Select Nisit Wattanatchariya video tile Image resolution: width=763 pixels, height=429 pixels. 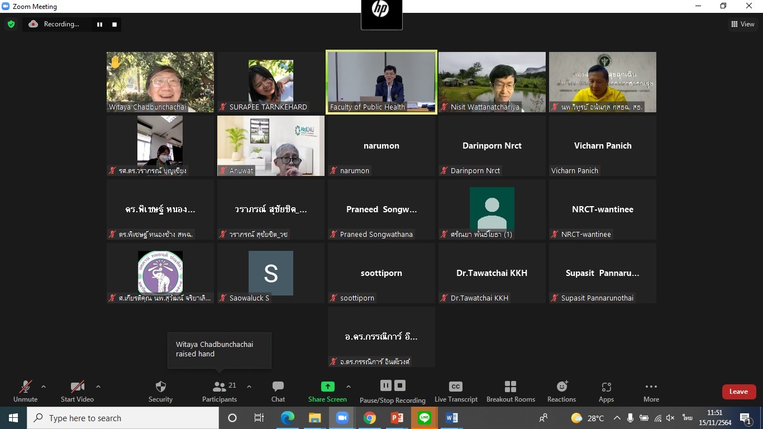(492, 82)
